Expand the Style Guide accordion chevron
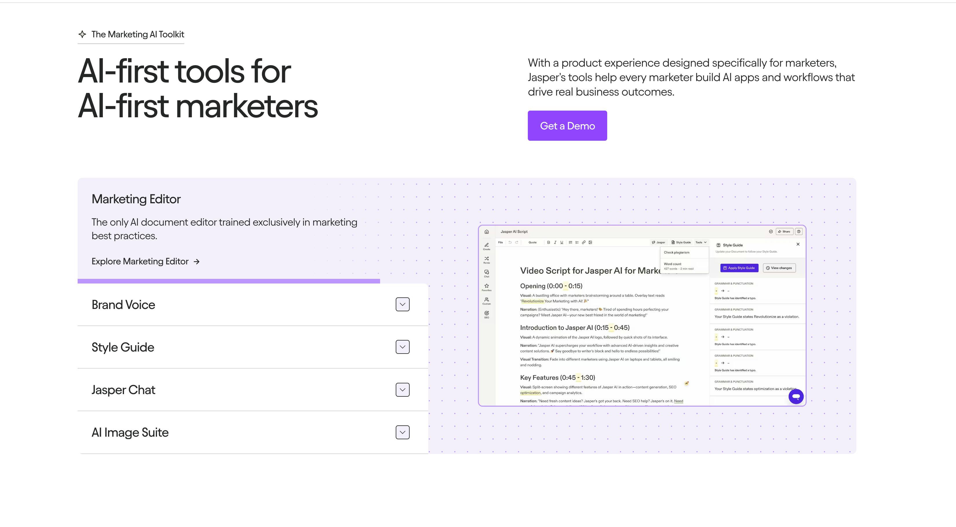This screenshot has height=527, width=956. point(402,347)
